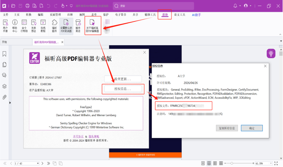The image size is (283, 167).
Task: Open File (文件) menu tab
Action: tap(6, 15)
